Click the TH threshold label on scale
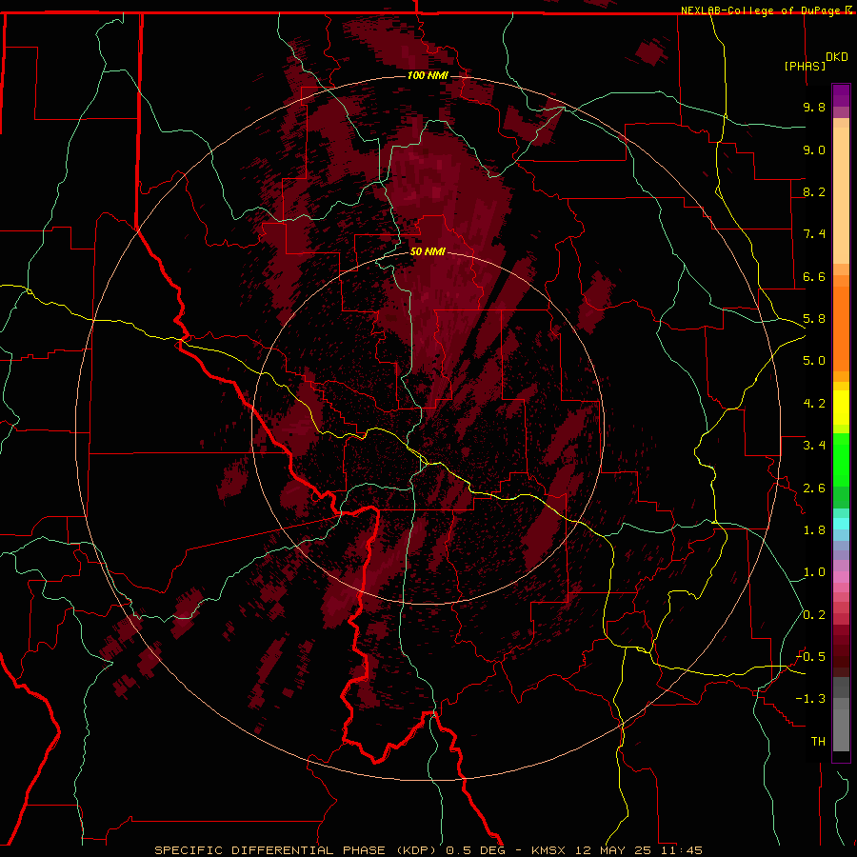This screenshot has width=857, height=857. (x=818, y=742)
